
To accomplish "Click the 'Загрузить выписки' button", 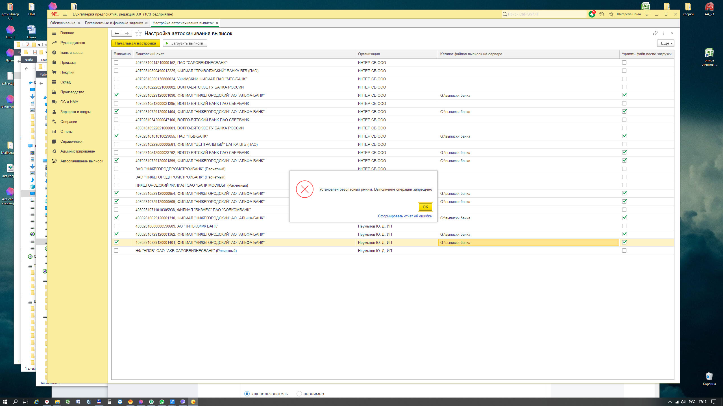I will (x=185, y=43).
